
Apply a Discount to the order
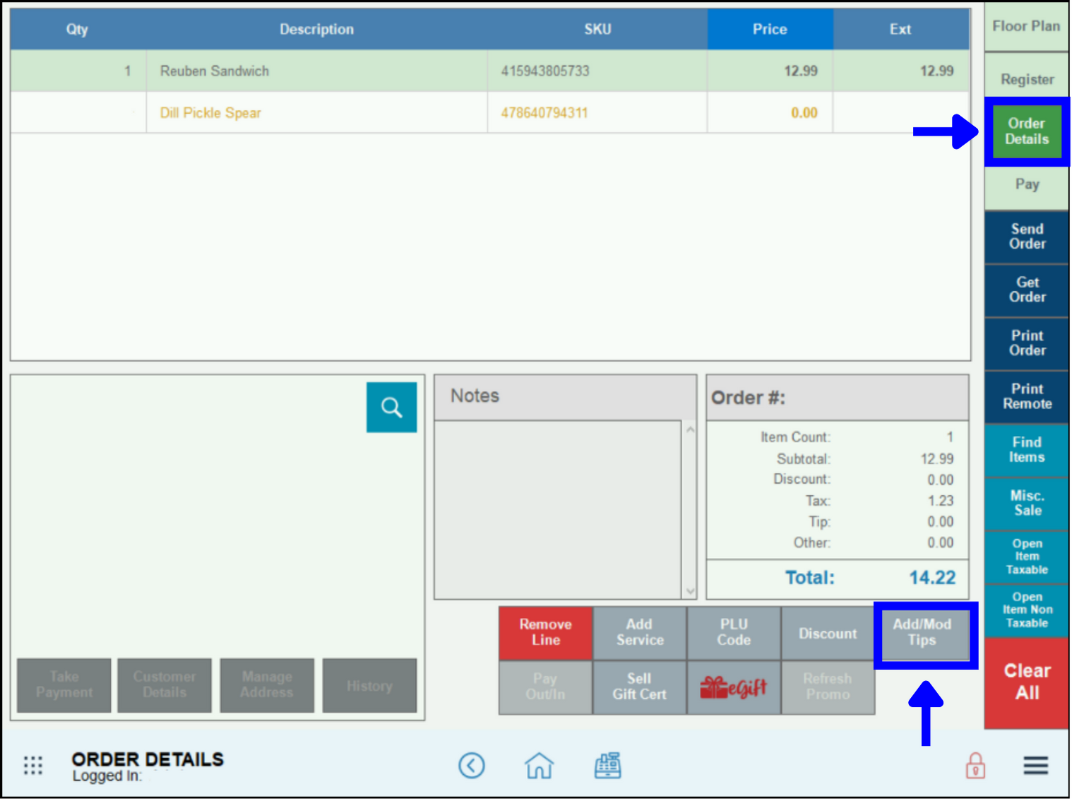coord(827,633)
